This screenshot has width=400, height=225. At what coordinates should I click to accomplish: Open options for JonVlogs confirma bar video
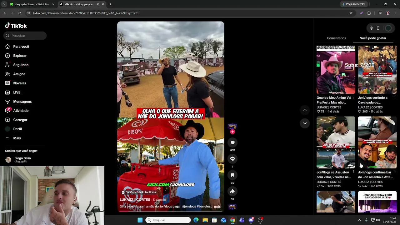tap(395, 172)
